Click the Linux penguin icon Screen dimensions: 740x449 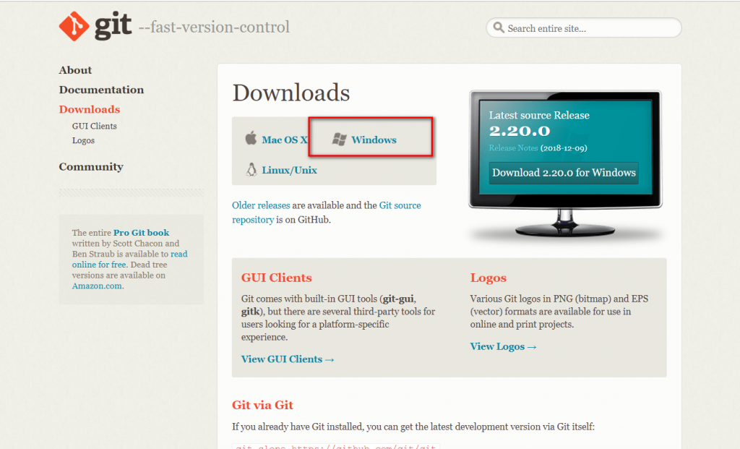(251, 169)
